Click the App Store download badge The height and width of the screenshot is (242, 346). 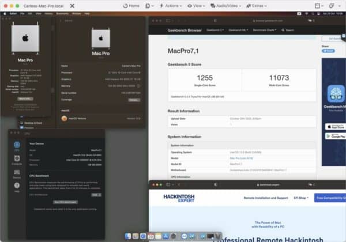click(x=336, y=127)
